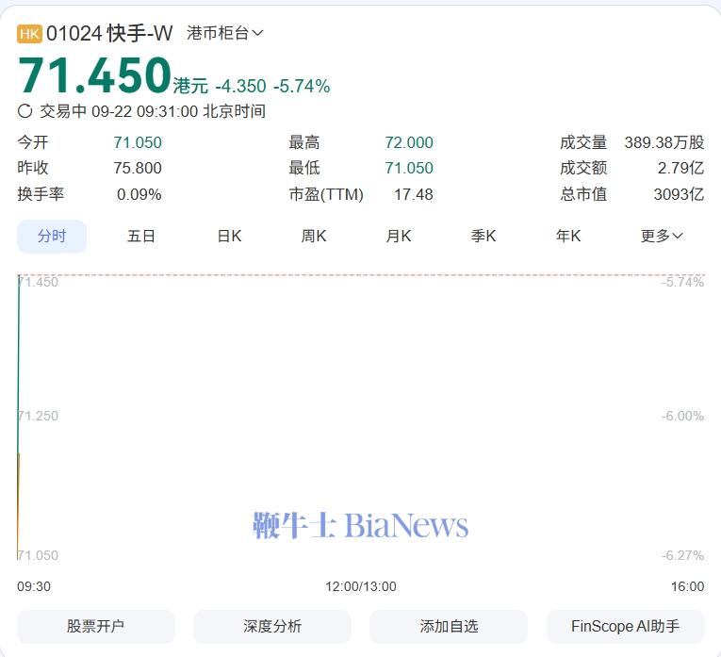The width and height of the screenshot is (721, 657).
Task: Click the 成交量 value 389.38万股
Action: 664,142
